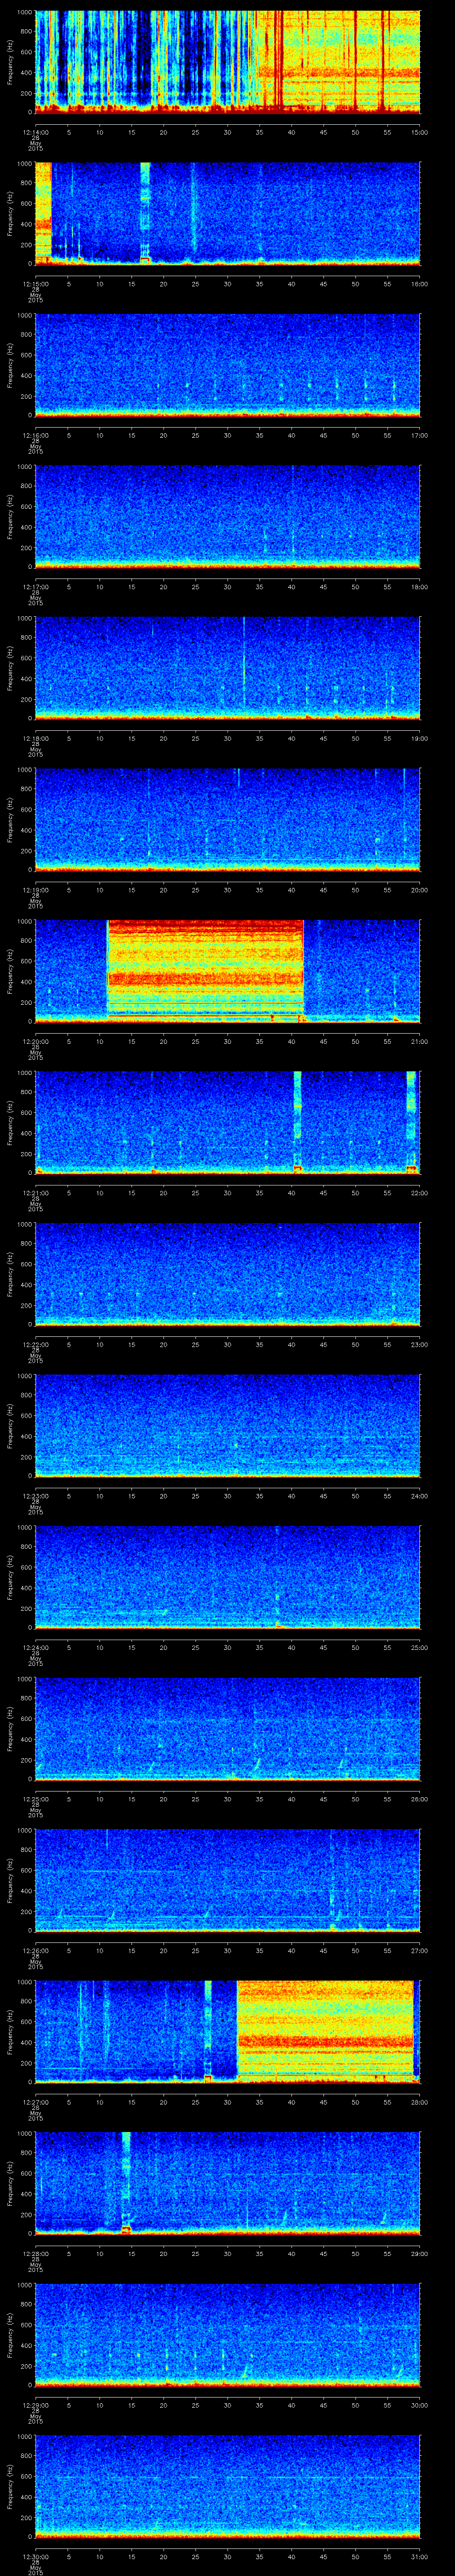Select the spectrogram panel starting at 12:19:00
Image resolution: width=455 pixels, height=2576 pixels.
click(x=228, y=820)
